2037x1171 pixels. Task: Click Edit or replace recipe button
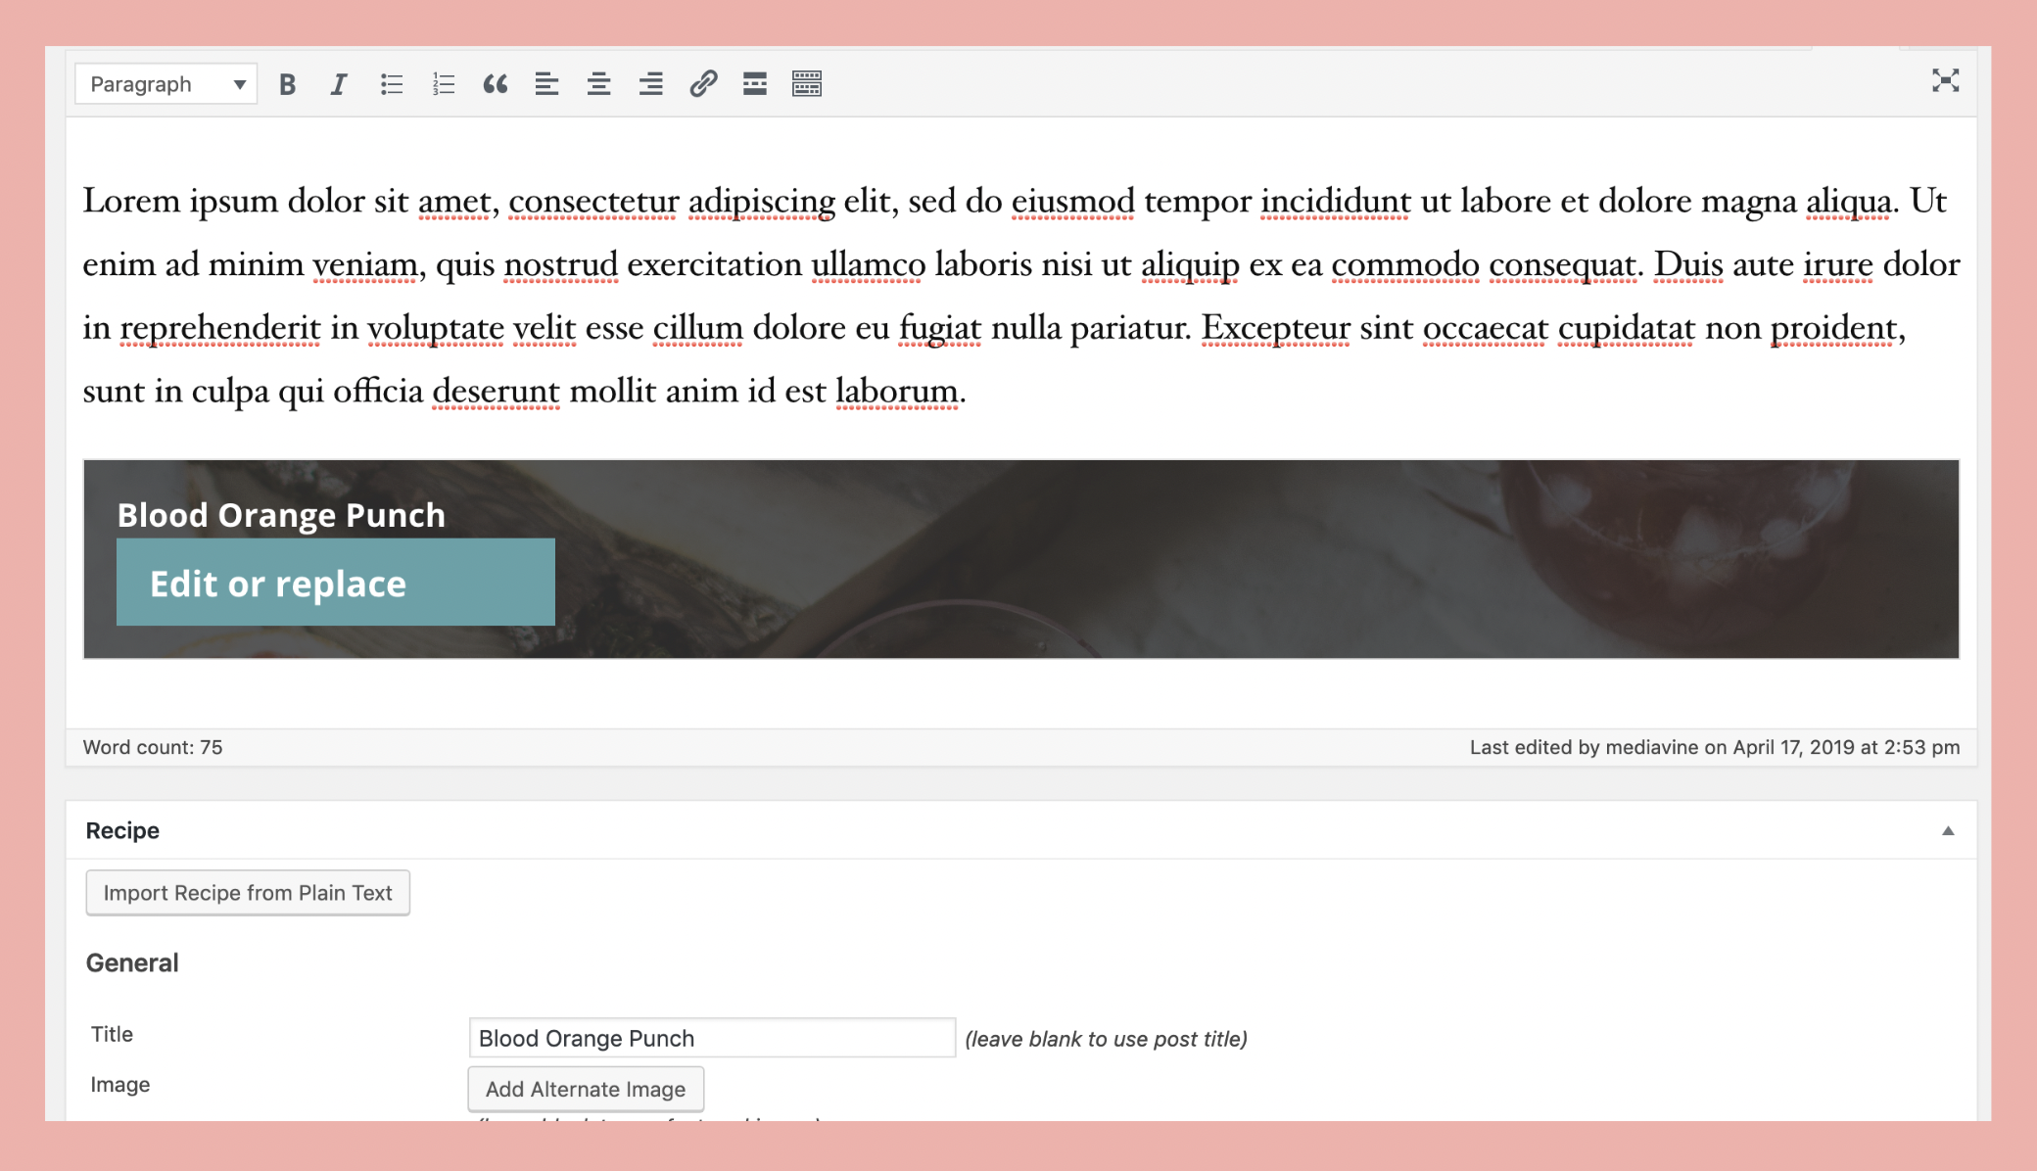click(335, 583)
